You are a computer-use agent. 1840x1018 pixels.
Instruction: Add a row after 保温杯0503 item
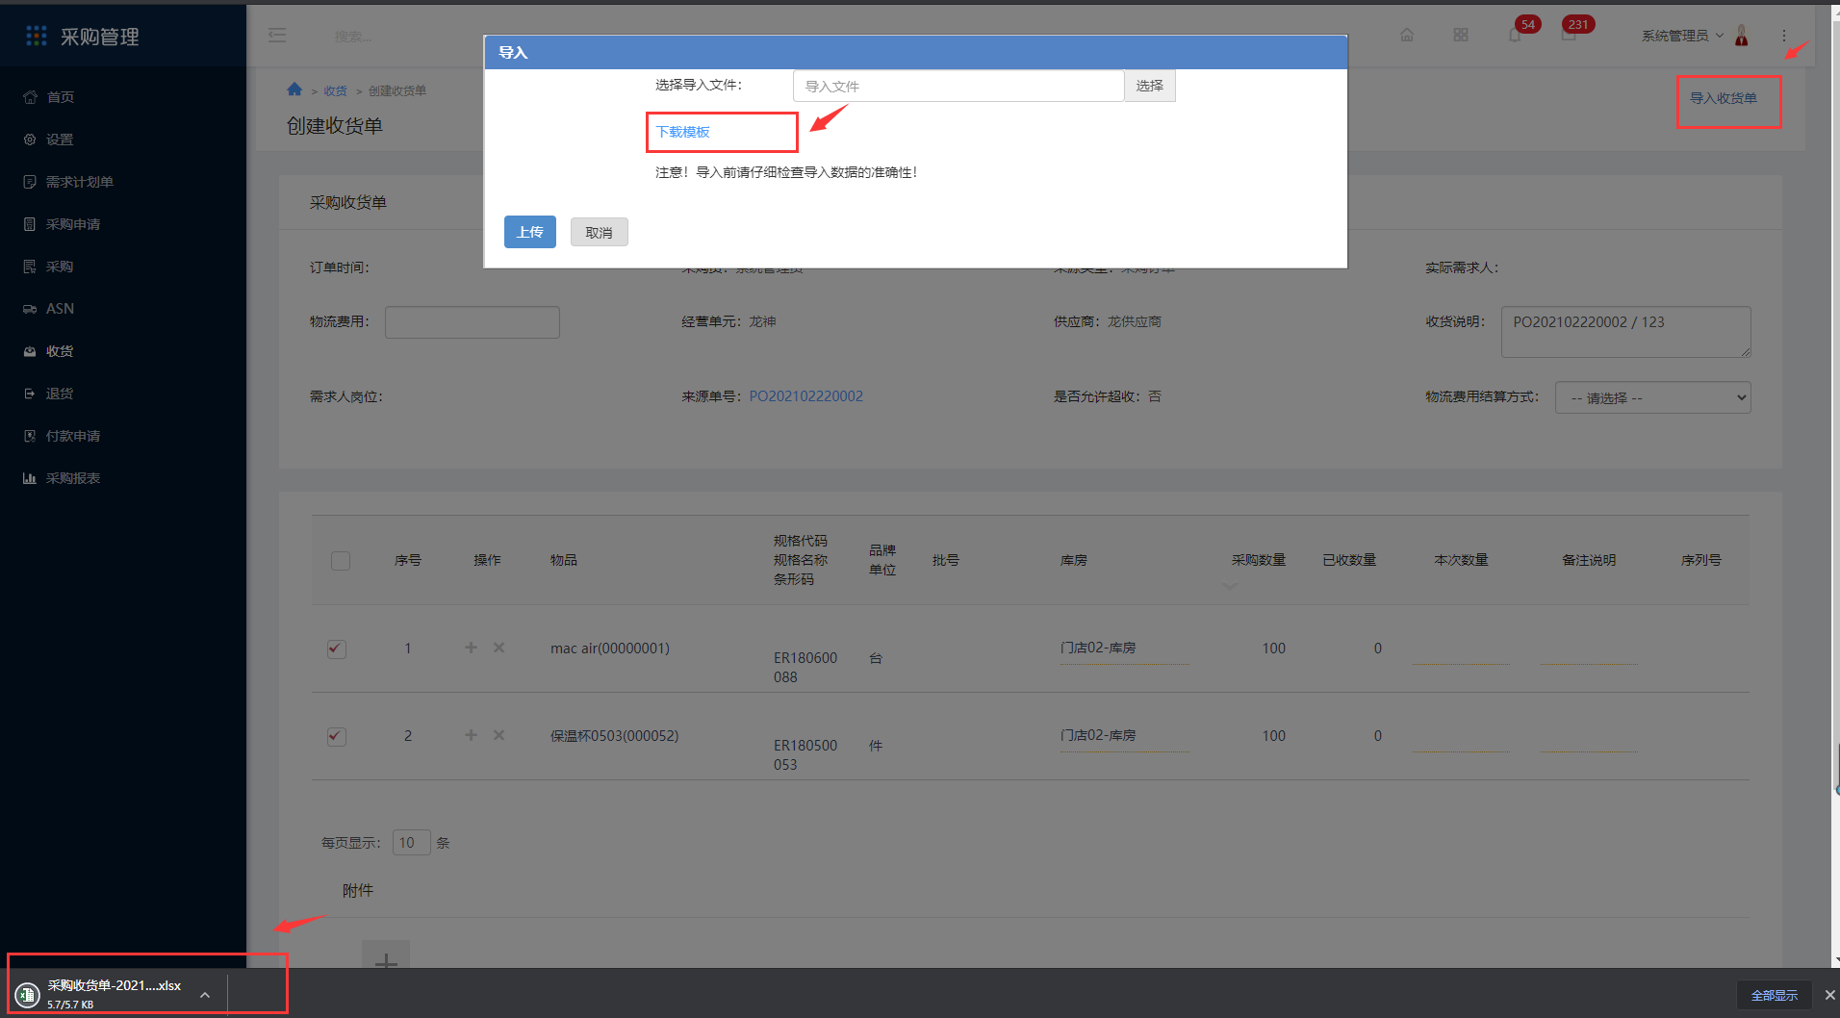pos(471,735)
